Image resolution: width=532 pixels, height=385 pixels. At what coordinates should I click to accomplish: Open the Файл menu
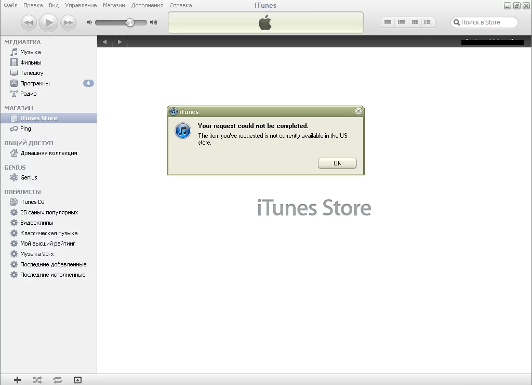10,5
